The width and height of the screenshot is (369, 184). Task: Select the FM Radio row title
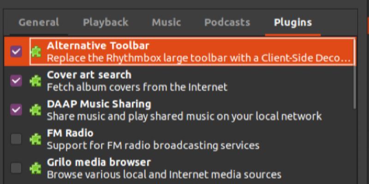70,133
